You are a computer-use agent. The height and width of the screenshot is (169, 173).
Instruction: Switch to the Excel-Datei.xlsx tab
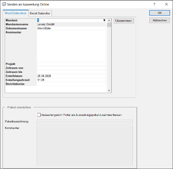click(40, 13)
